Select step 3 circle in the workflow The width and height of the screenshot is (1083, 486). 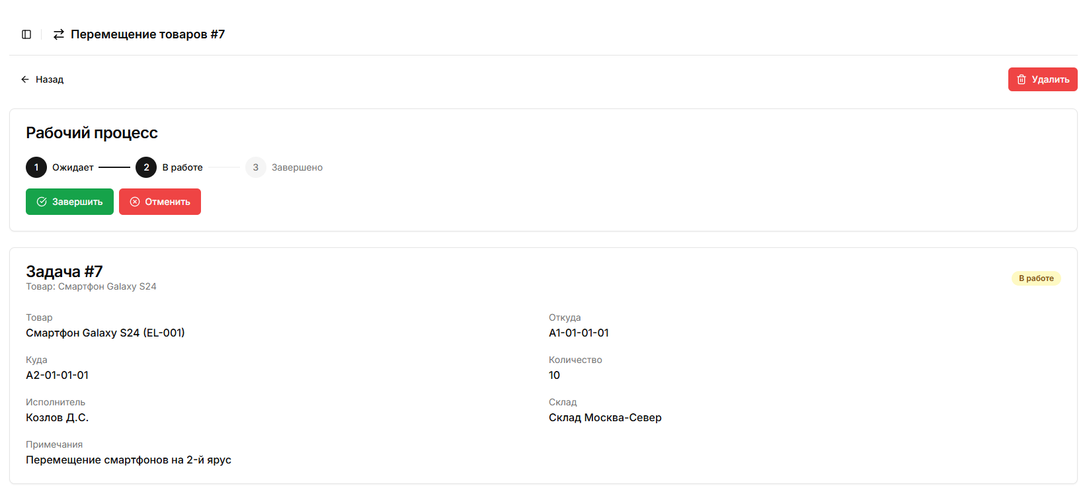pos(256,167)
